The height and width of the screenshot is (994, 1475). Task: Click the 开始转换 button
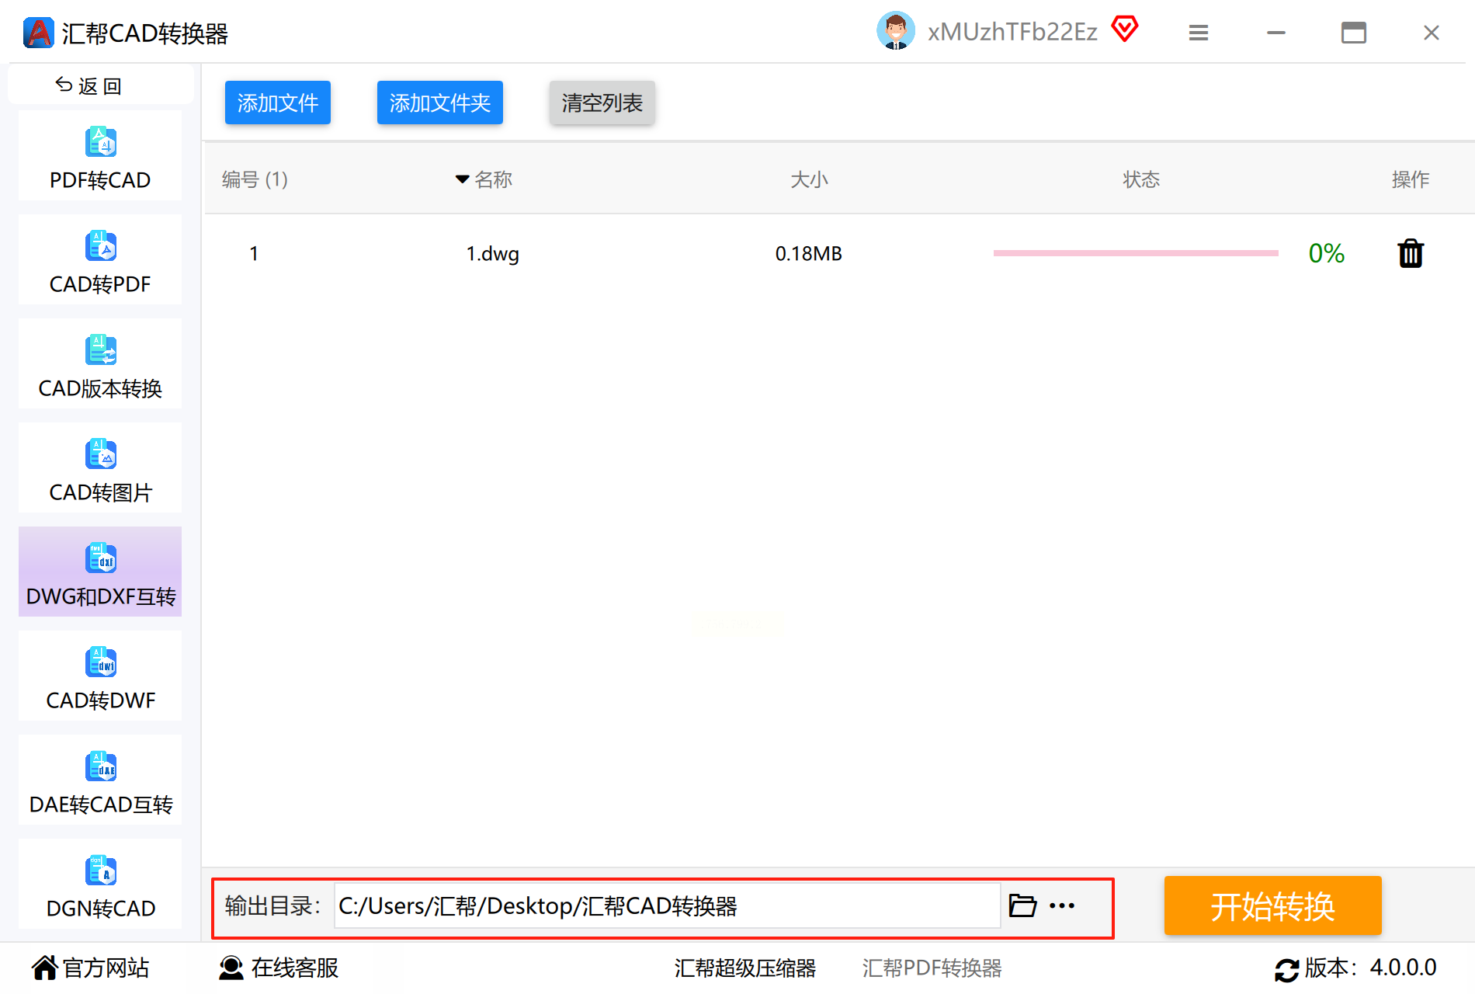pos(1272,905)
